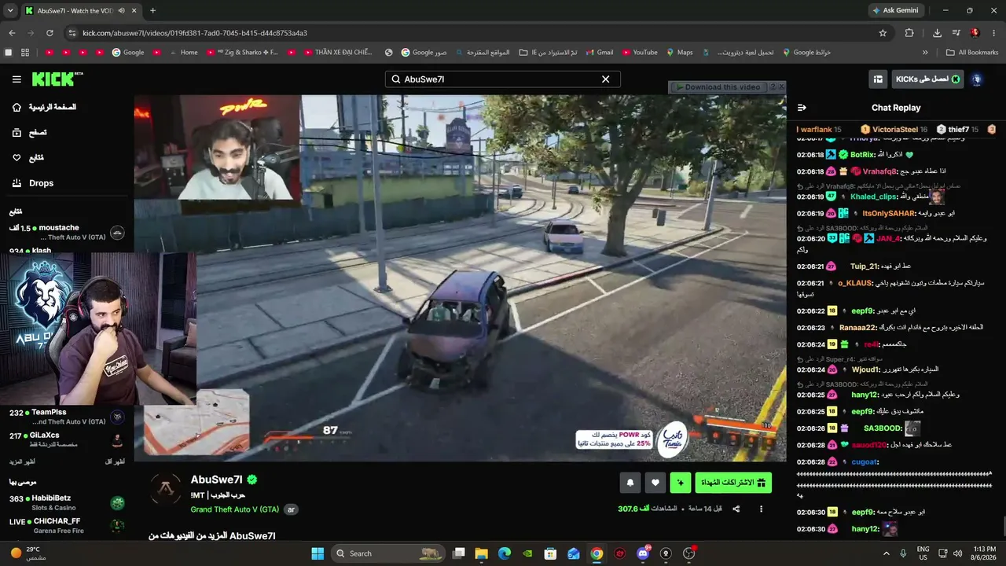
Task: Click the gifted subscriptions button
Action: click(733, 483)
